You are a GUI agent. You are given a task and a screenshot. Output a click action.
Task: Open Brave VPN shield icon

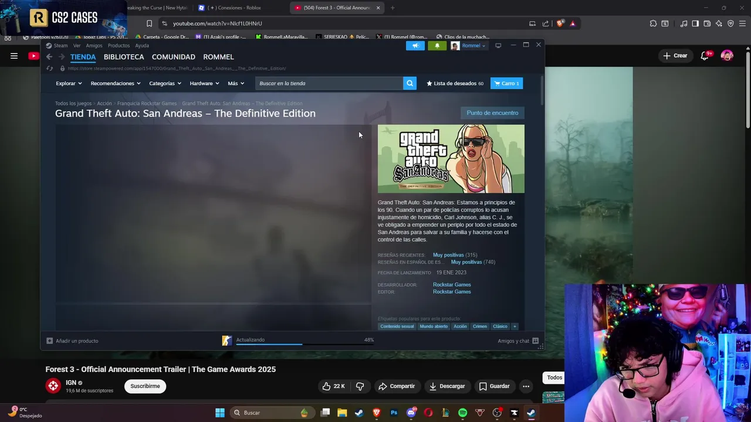pyautogui.click(x=730, y=23)
